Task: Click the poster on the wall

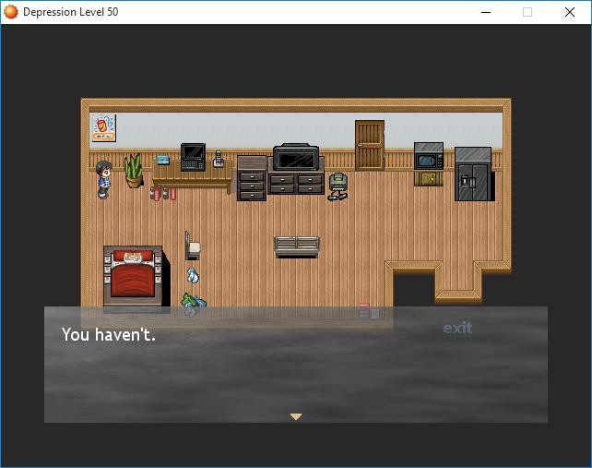Action: coord(103,128)
